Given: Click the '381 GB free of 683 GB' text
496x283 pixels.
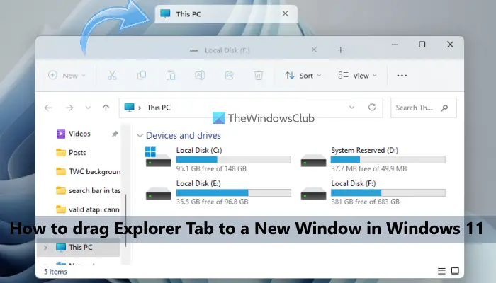Looking at the screenshot, I should (x=366, y=202).
